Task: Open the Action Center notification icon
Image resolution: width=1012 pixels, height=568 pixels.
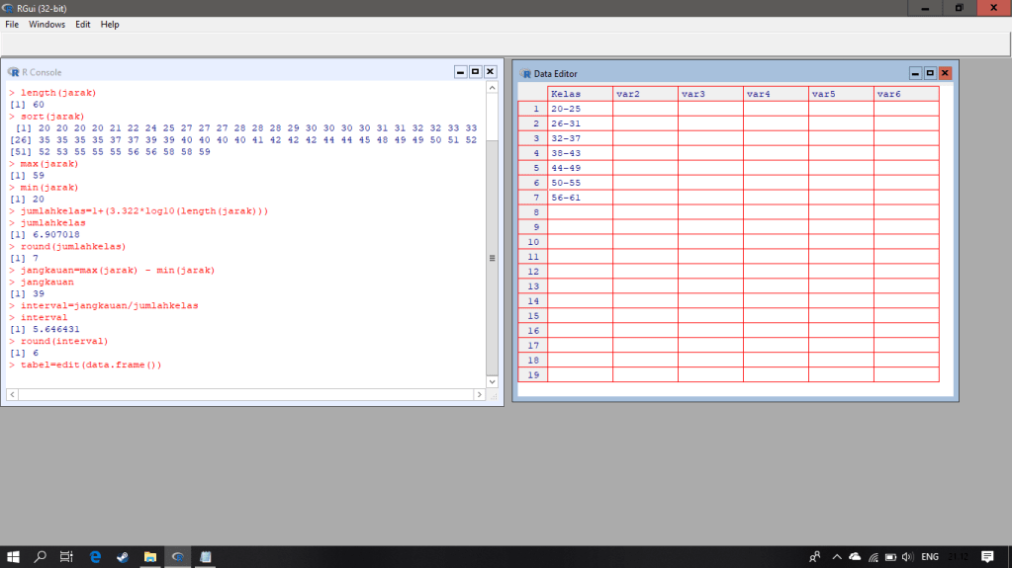Action: pos(987,557)
